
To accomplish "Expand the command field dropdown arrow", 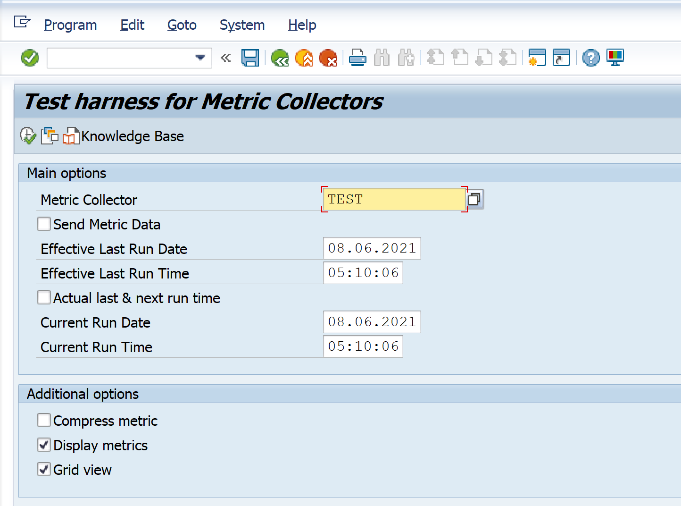I will click(200, 58).
